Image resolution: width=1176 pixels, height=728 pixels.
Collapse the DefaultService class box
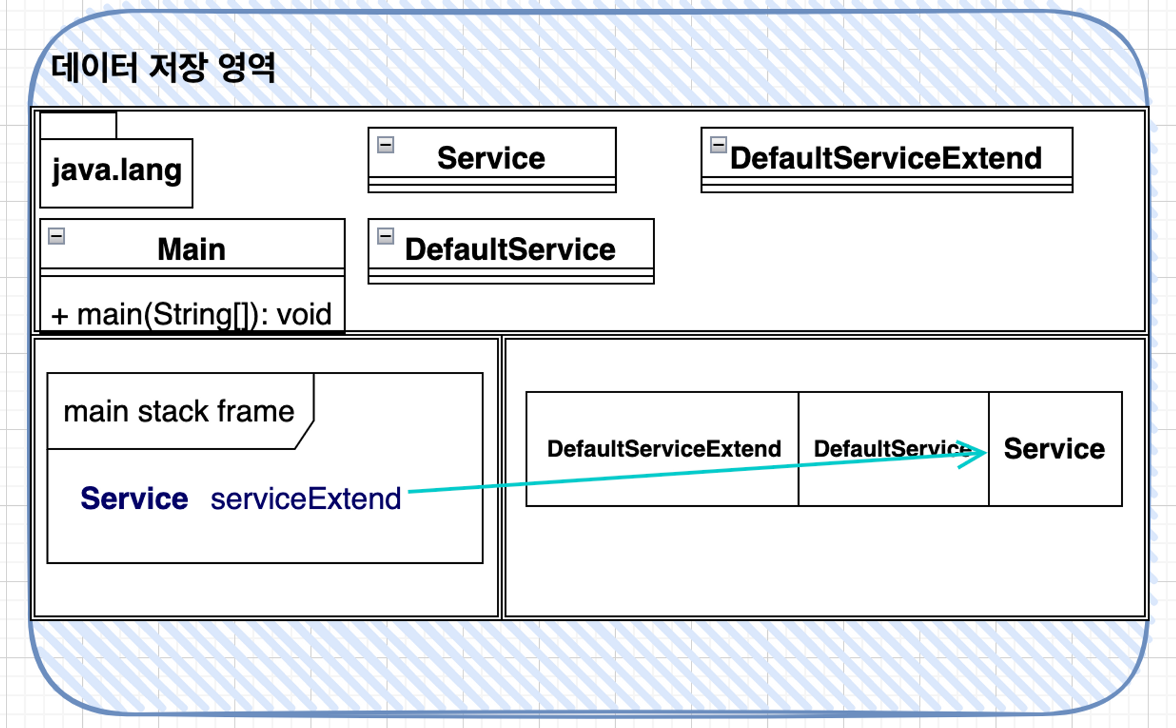point(386,236)
